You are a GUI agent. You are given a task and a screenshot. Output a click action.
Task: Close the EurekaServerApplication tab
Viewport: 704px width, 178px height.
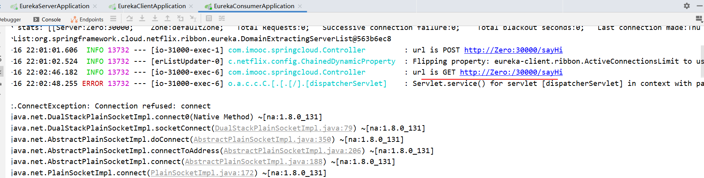95,6
